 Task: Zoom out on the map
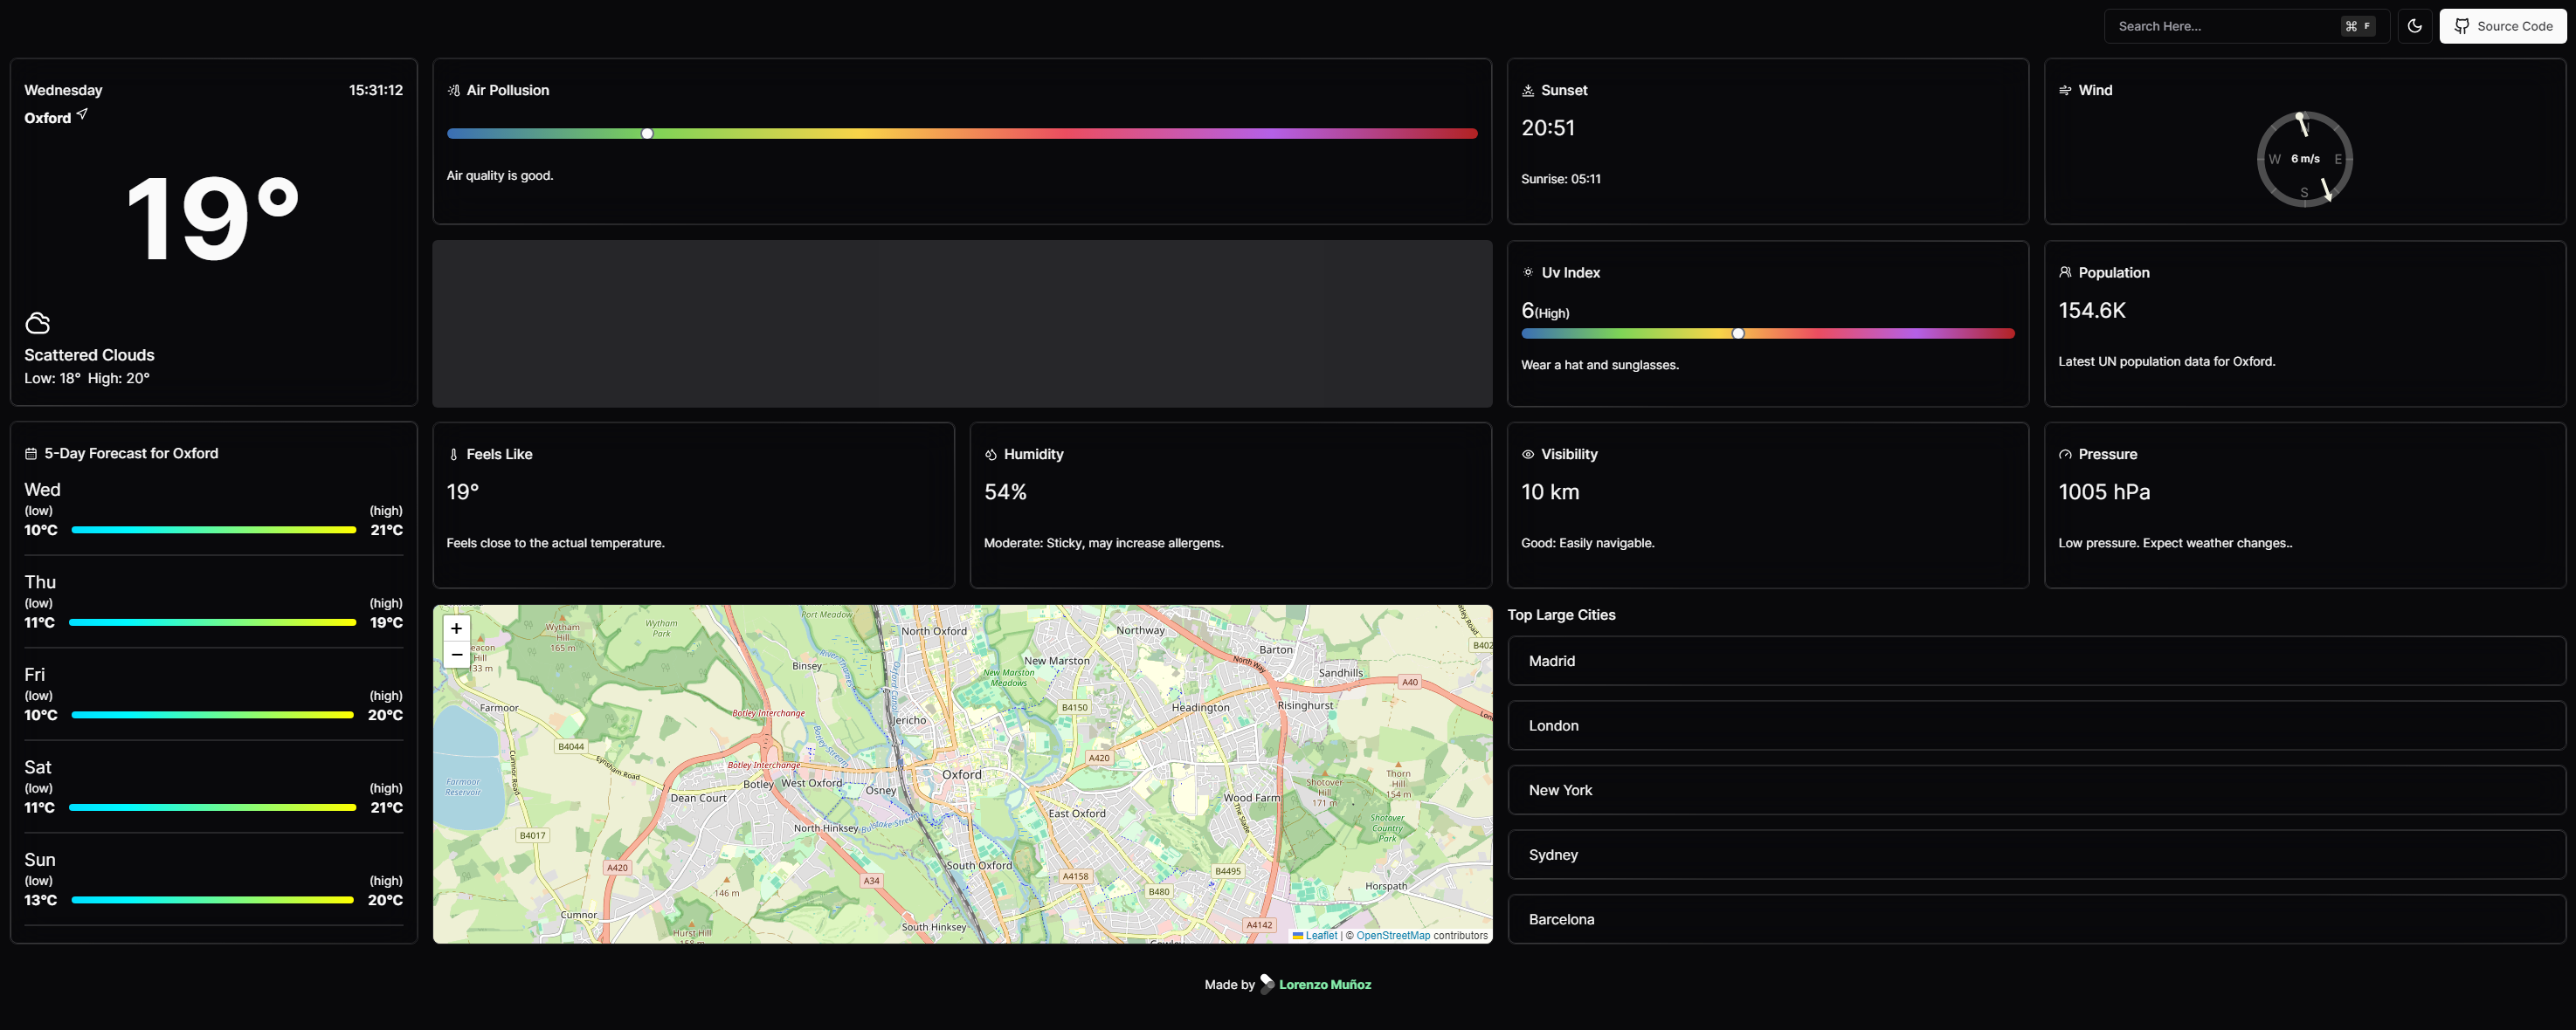click(x=456, y=655)
